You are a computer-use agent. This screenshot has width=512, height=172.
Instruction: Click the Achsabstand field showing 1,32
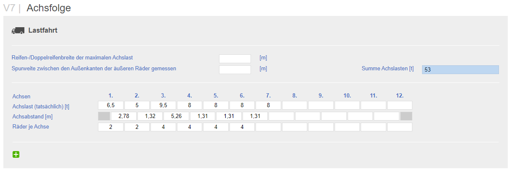pos(150,116)
